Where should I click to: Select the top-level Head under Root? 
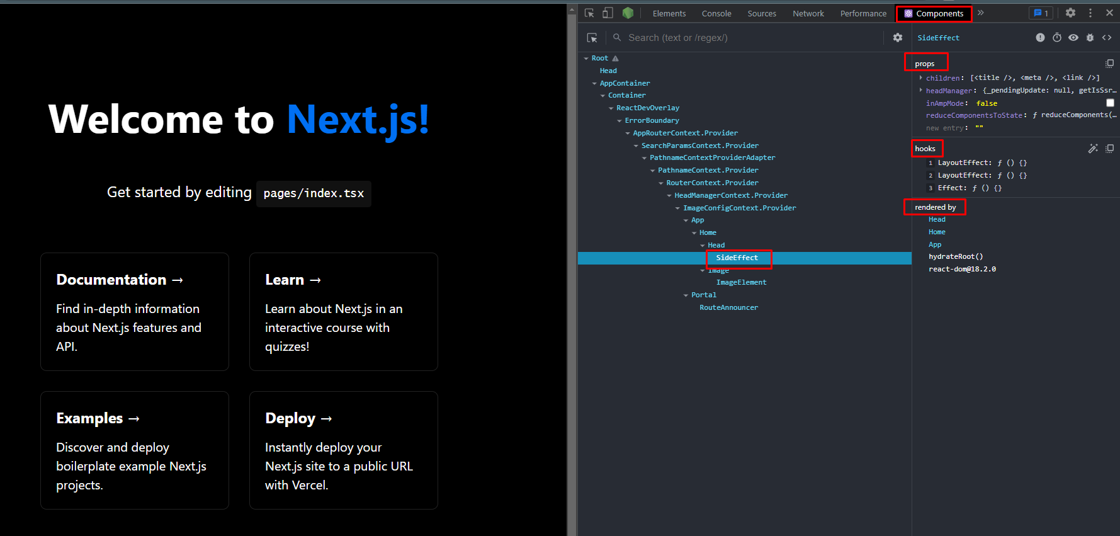pyautogui.click(x=608, y=71)
